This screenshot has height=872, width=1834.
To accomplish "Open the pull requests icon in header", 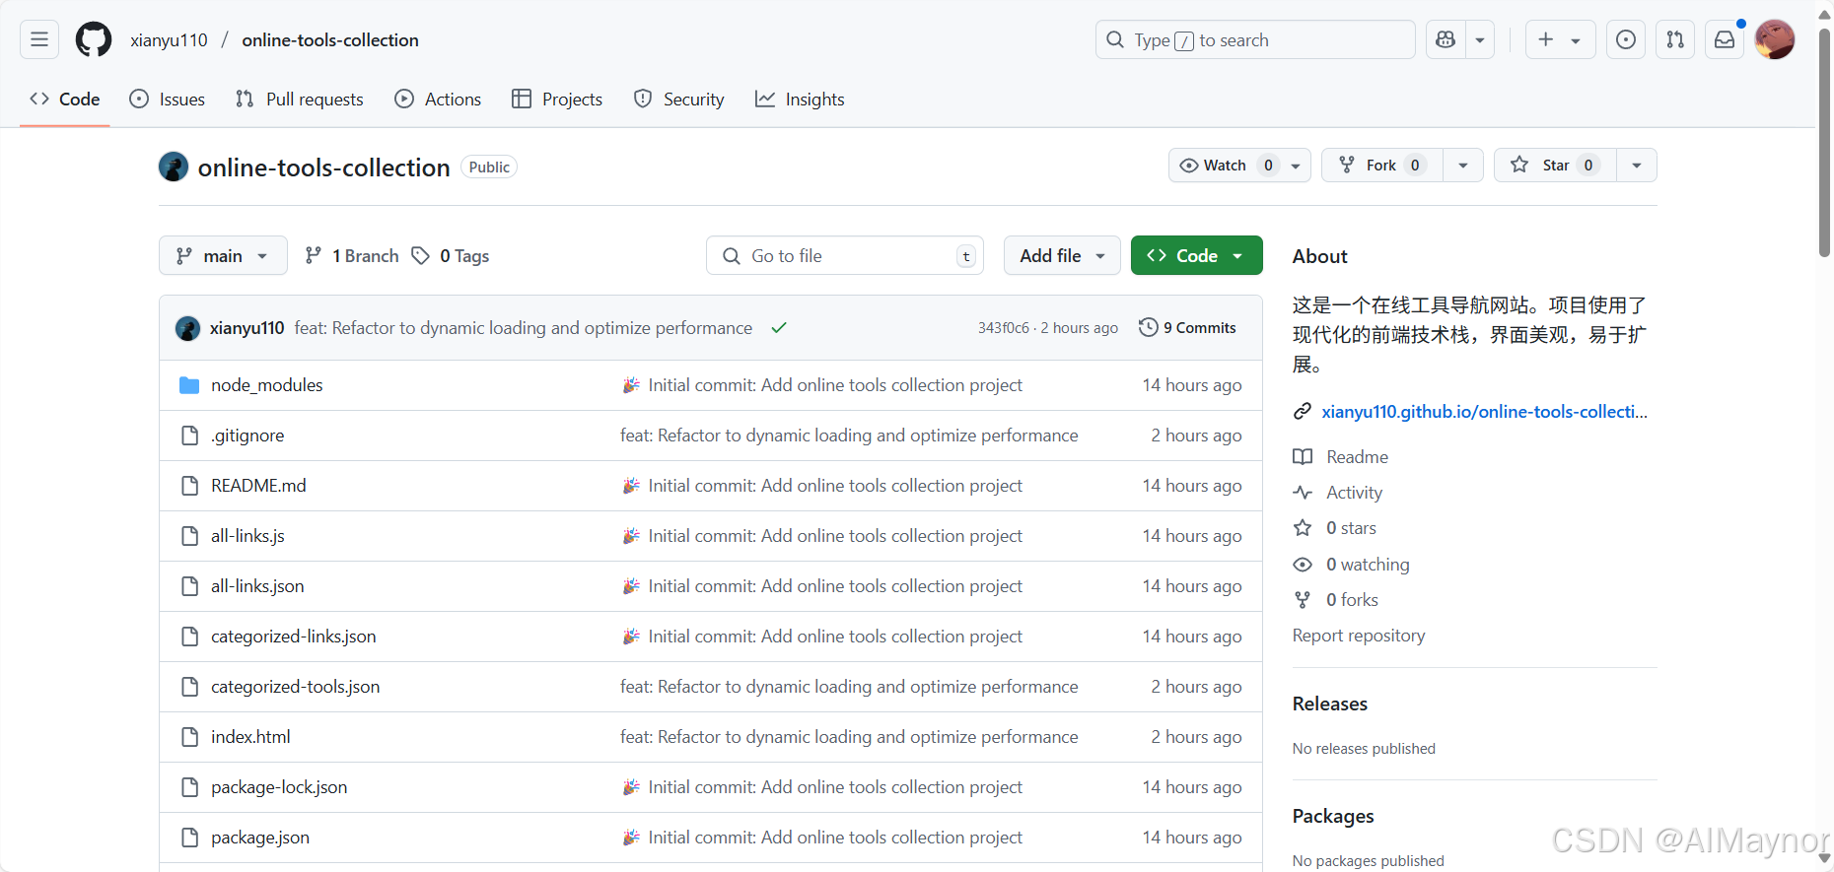I will coord(1675,39).
